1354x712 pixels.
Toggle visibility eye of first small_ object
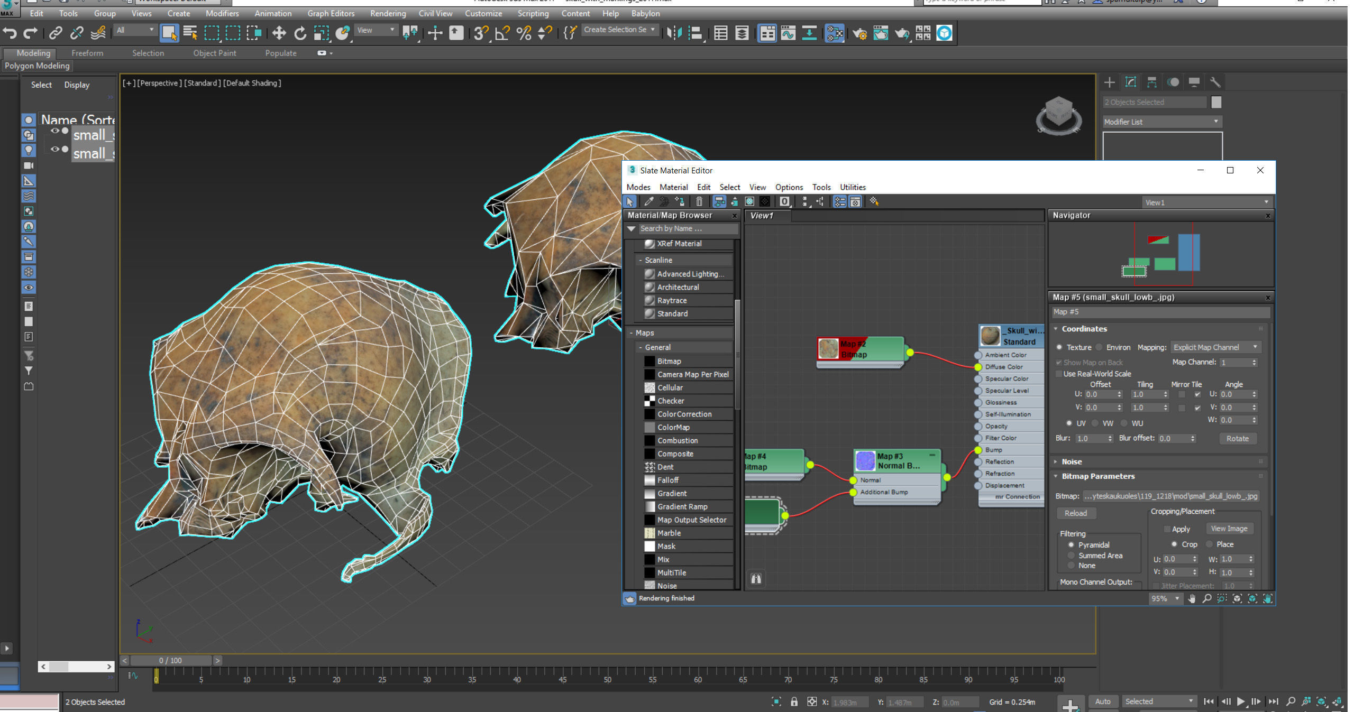(55, 131)
